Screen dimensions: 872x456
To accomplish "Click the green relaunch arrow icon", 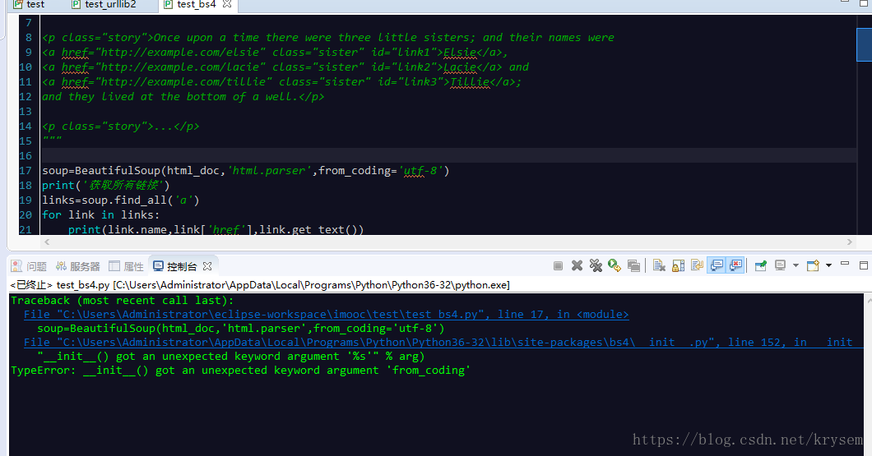I will click(615, 266).
